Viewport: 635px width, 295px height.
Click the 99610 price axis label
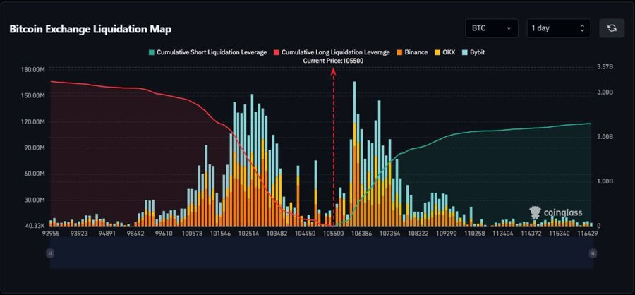(x=165, y=234)
